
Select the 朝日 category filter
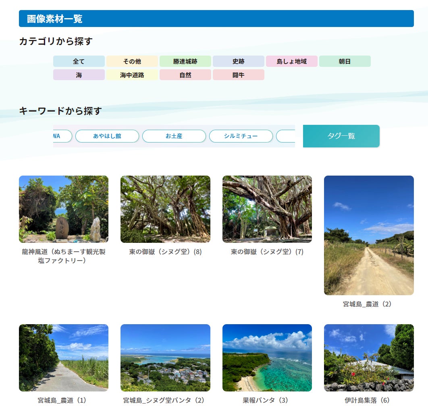click(x=345, y=61)
